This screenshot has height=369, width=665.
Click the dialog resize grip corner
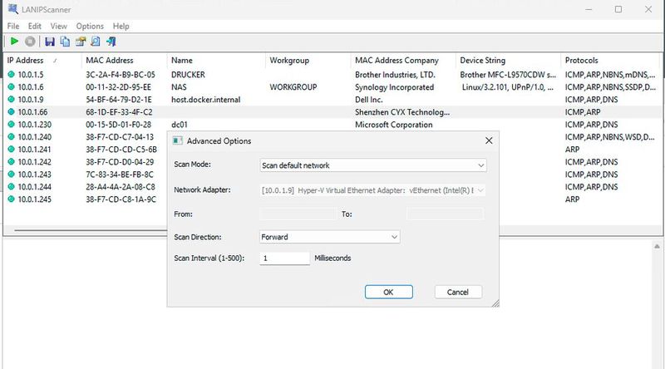[x=495, y=303]
